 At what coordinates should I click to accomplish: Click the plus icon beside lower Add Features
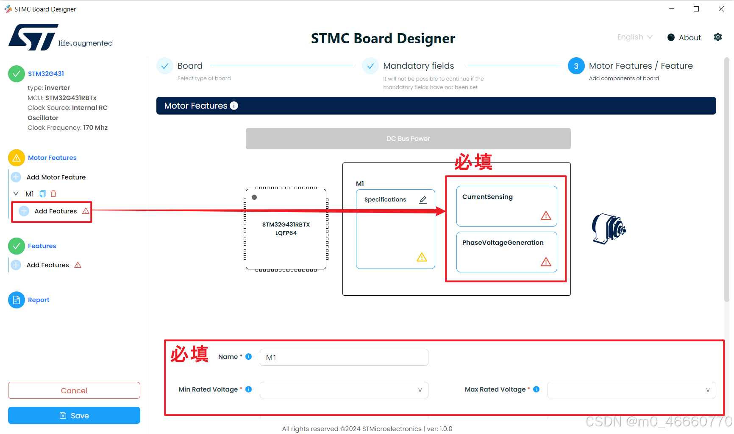16,265
